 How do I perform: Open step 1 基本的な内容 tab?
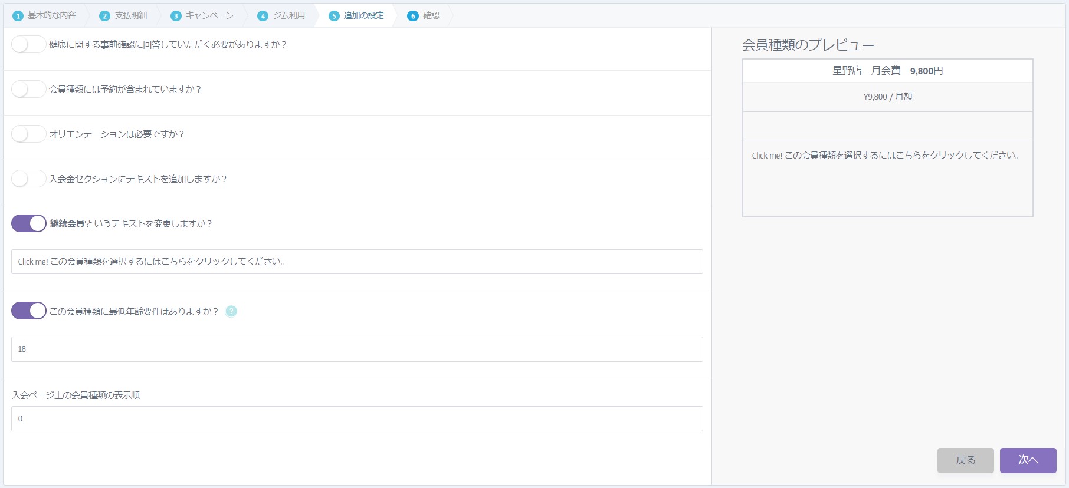[x=45, y=15]
